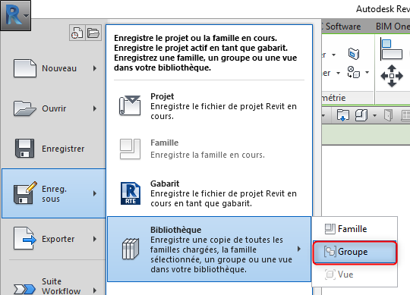This screenshot has width=410, height=295.
Task: Click the grayed door toolbar icon
Action: [388, 115]
